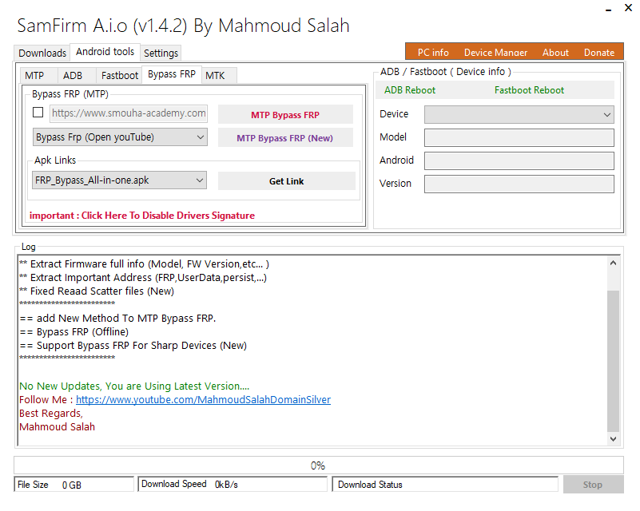Click the Donate button

pyautogui.click(x=598, y=53)
